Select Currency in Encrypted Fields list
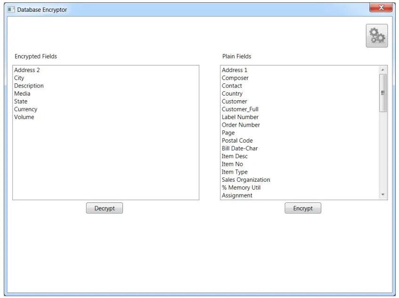The width and height of the screenshot is (399, 298). (x=26, y=109)
